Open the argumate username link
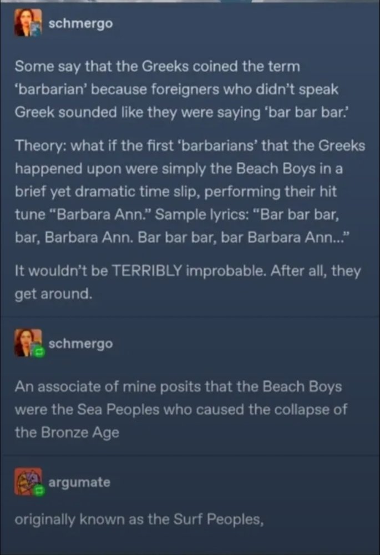 79,482
